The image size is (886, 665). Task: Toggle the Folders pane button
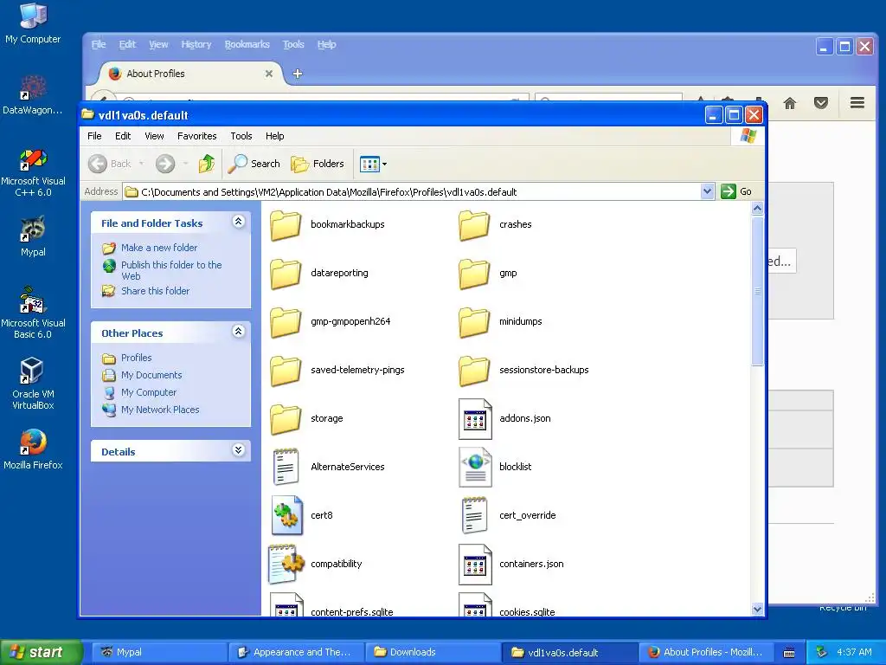(x=318, y=164)
